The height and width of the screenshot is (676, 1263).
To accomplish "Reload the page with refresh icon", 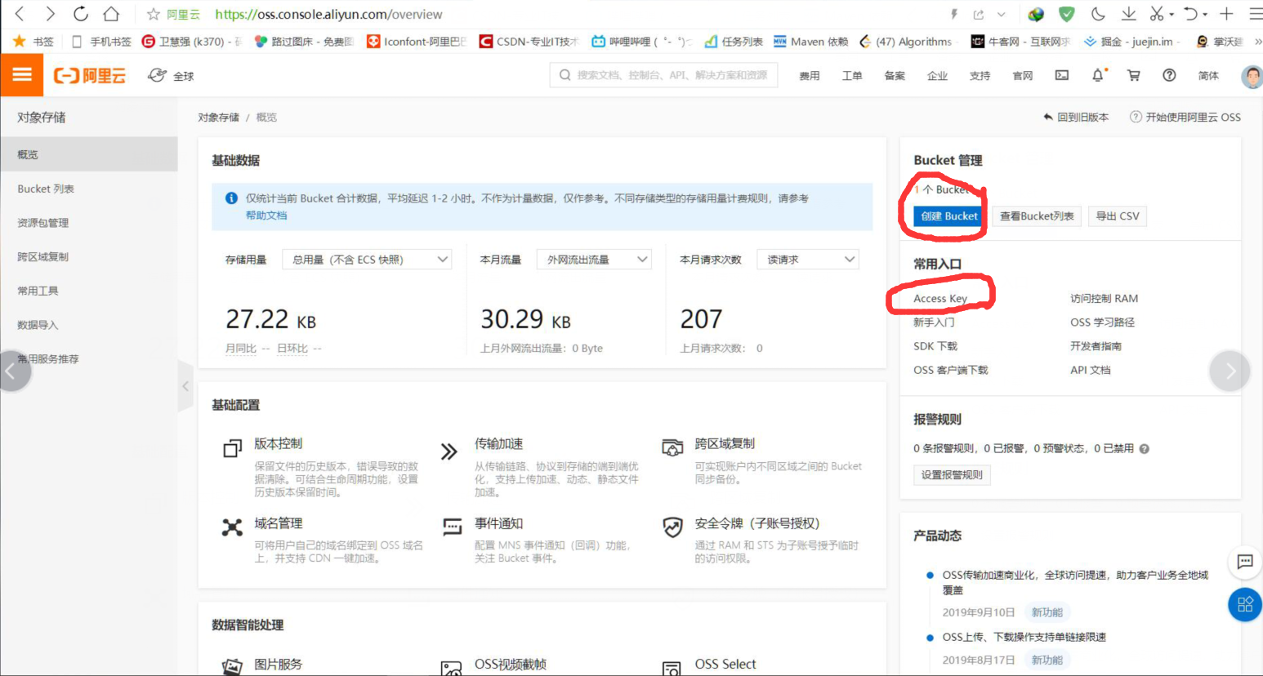I will pyautogui.click(x=80, y=14).
